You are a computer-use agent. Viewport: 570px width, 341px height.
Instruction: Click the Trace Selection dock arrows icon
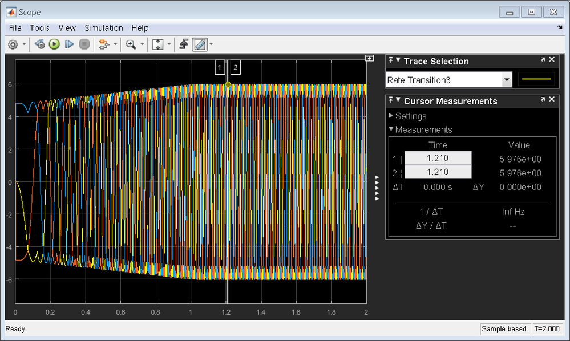tap(391, 60)
